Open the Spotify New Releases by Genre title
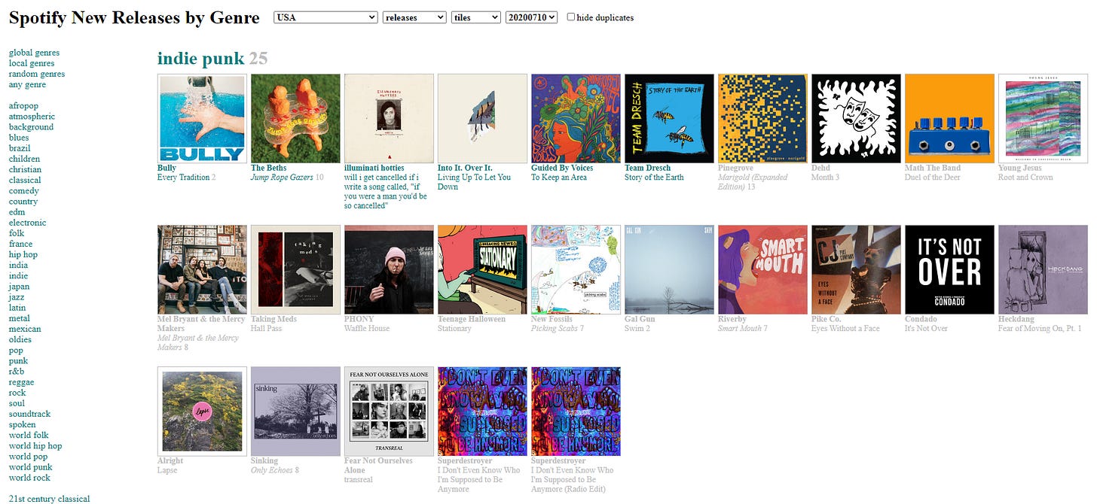This screenshot has width=1097, height=504. pyautogui.click(x=134, y=17)
